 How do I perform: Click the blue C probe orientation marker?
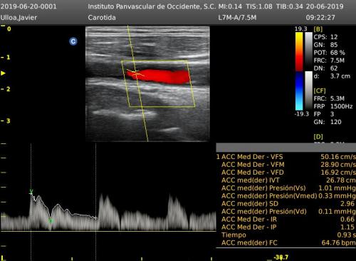[x=73, y=41]
